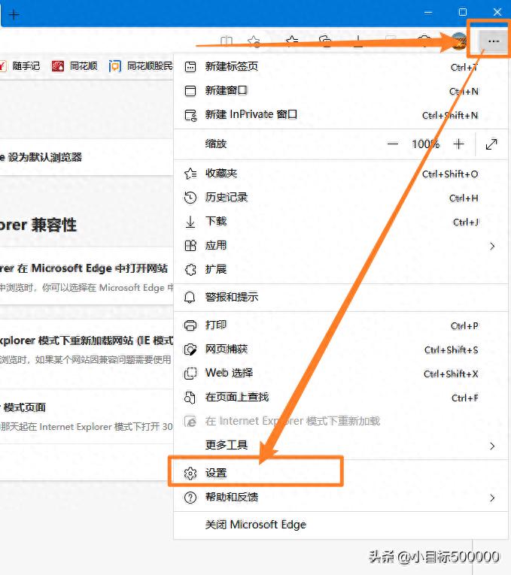
Task: Click 关闭 Microsoft Edge menu item
Action: (x=255, y=525)
